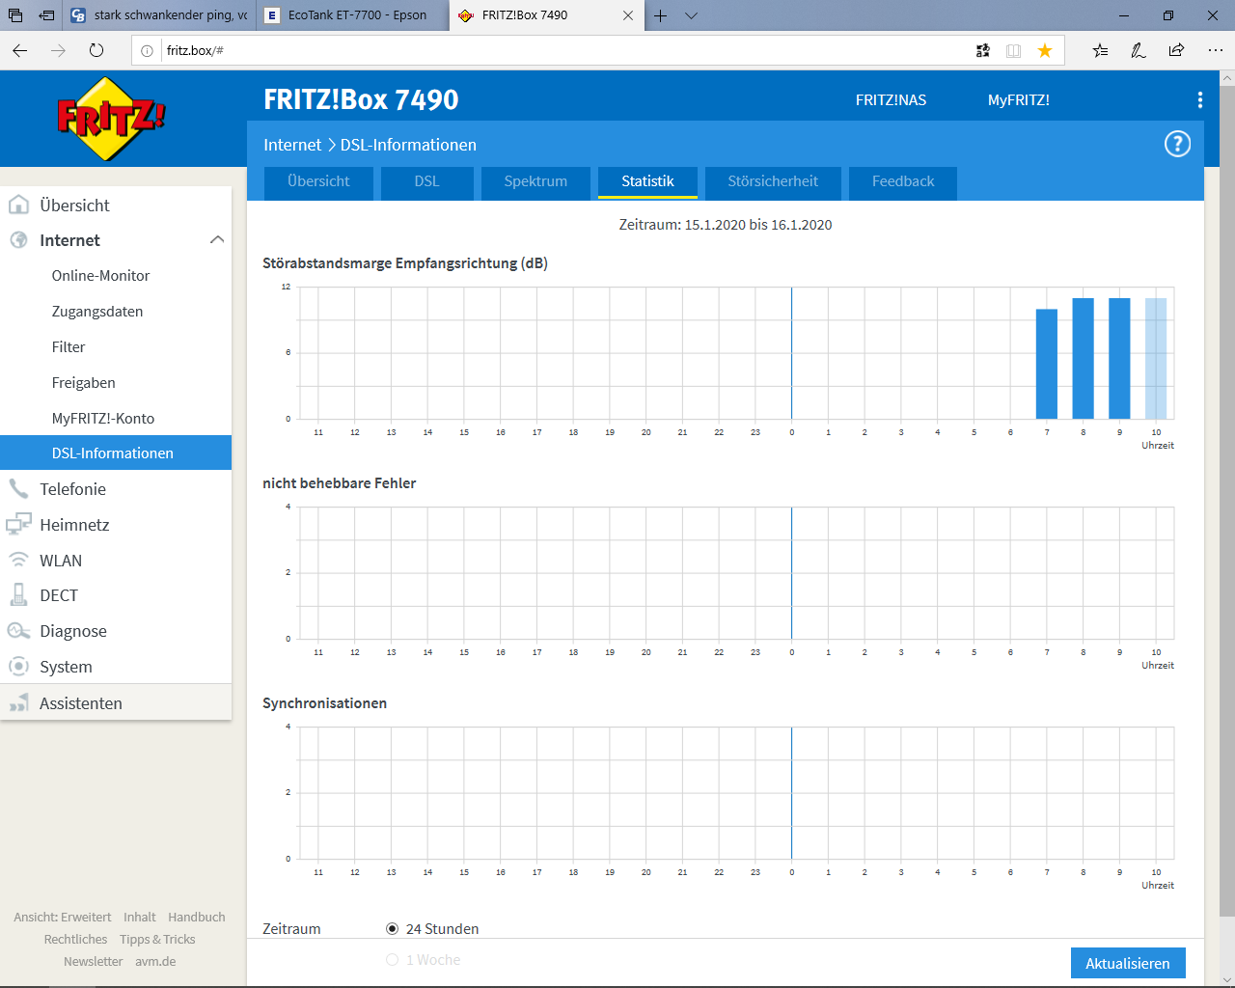The image size is (1235, 988).
Task: Switch to the Feedback tab
Action: point(903,181)
